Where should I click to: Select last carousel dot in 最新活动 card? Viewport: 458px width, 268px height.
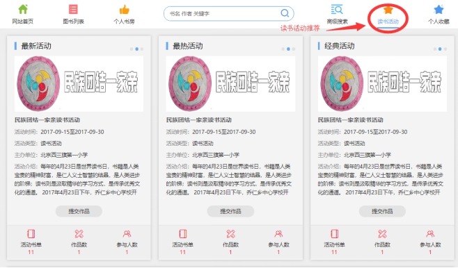(x=142, y=49)
